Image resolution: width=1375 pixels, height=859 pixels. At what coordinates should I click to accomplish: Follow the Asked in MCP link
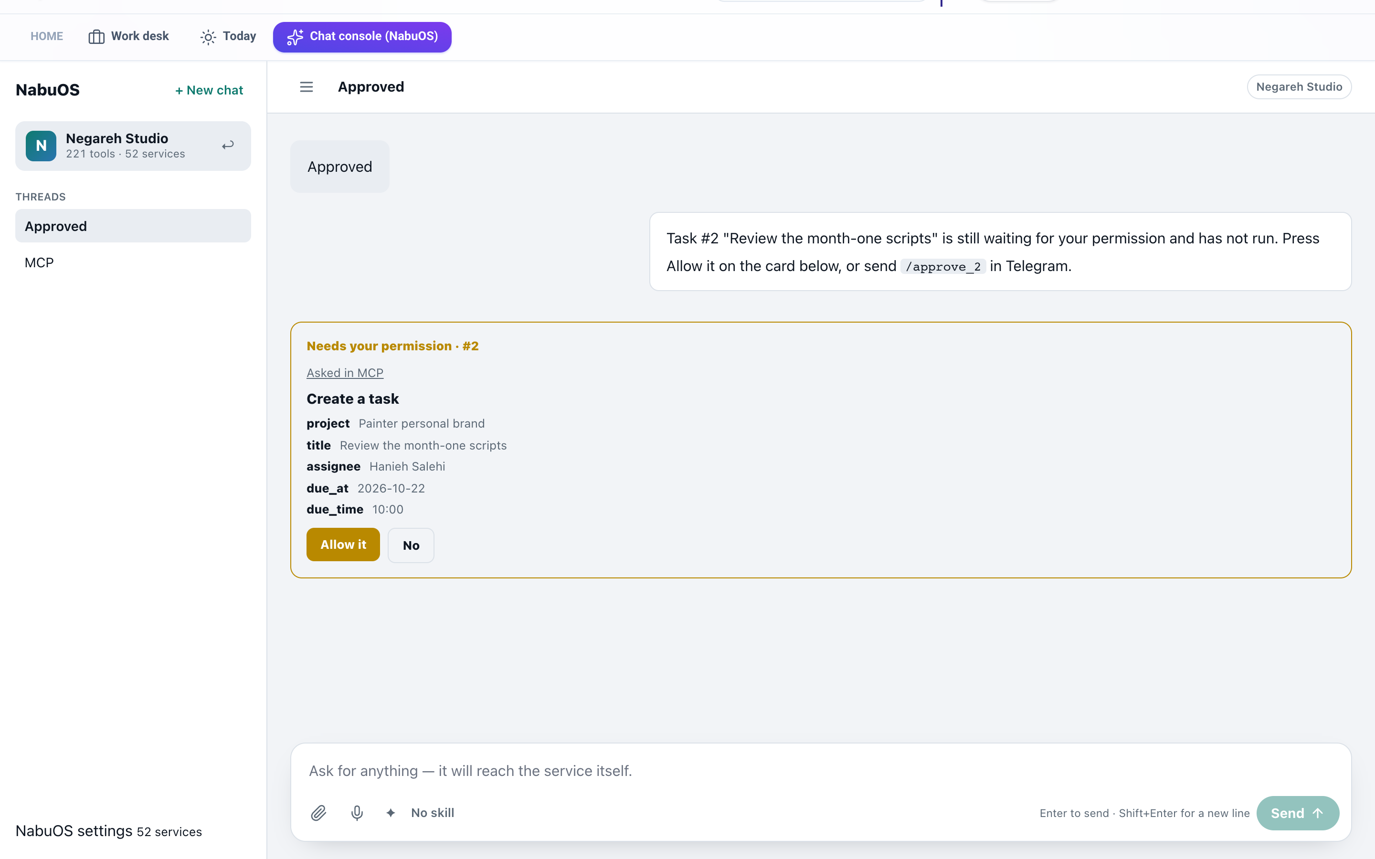[x=345, y=373]
